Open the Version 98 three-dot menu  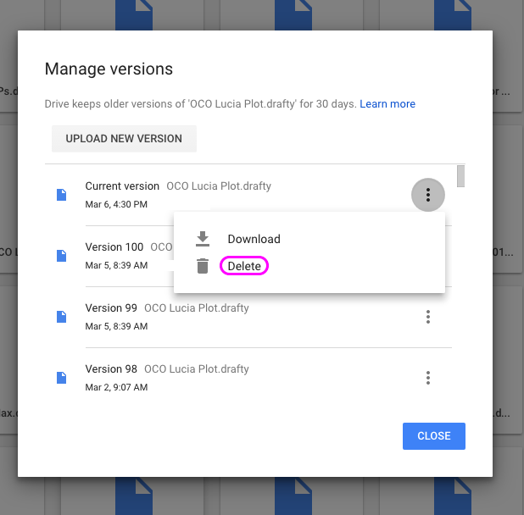(x=427, y=378)
